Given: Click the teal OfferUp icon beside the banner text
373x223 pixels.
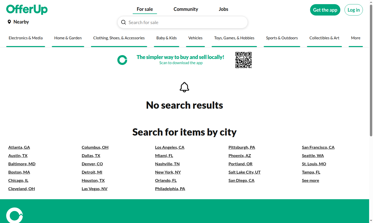Looking at the screenshot, I should coord(122,60).
